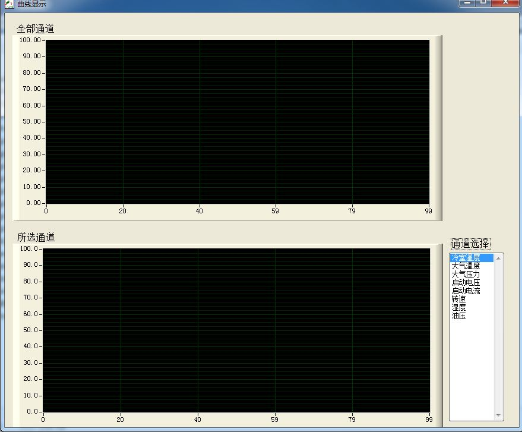Image resolution: width=522 pixels, height=432 pixels.
Task: Select 启动电流 channel
Action: click(x=466, y=291)
